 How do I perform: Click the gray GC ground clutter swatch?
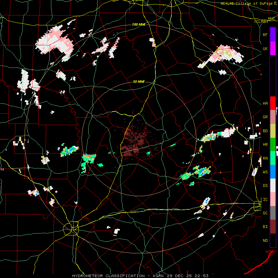[x=273, y=213]
